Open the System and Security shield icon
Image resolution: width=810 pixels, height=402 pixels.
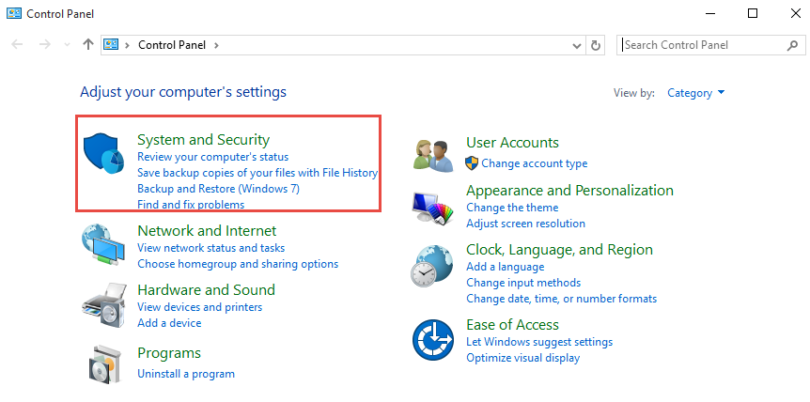click(x=103, y=153)
